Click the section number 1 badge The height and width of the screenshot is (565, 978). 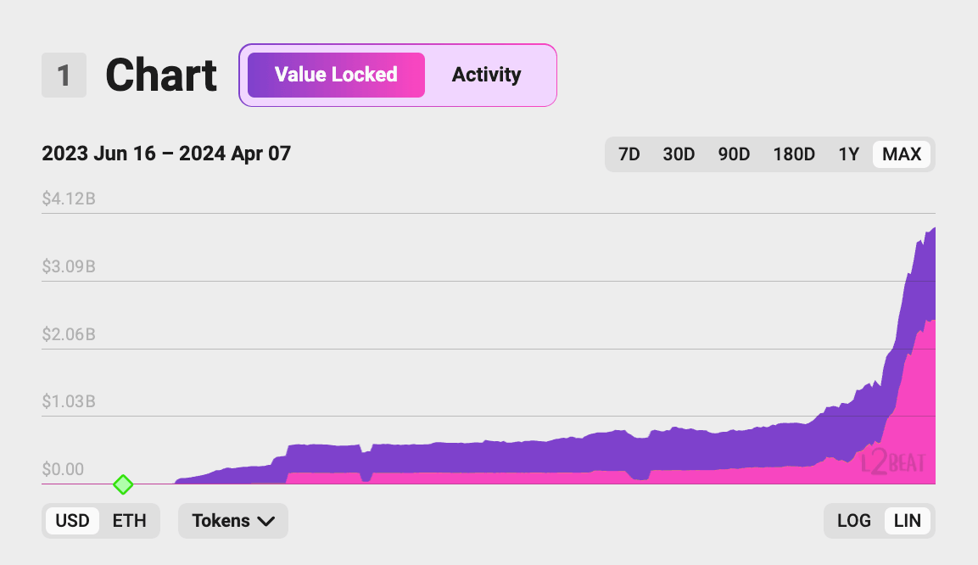click(64, 76)
